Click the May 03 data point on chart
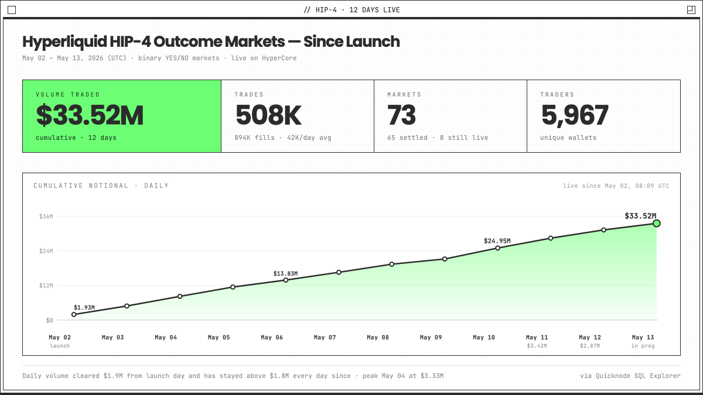 127,306
